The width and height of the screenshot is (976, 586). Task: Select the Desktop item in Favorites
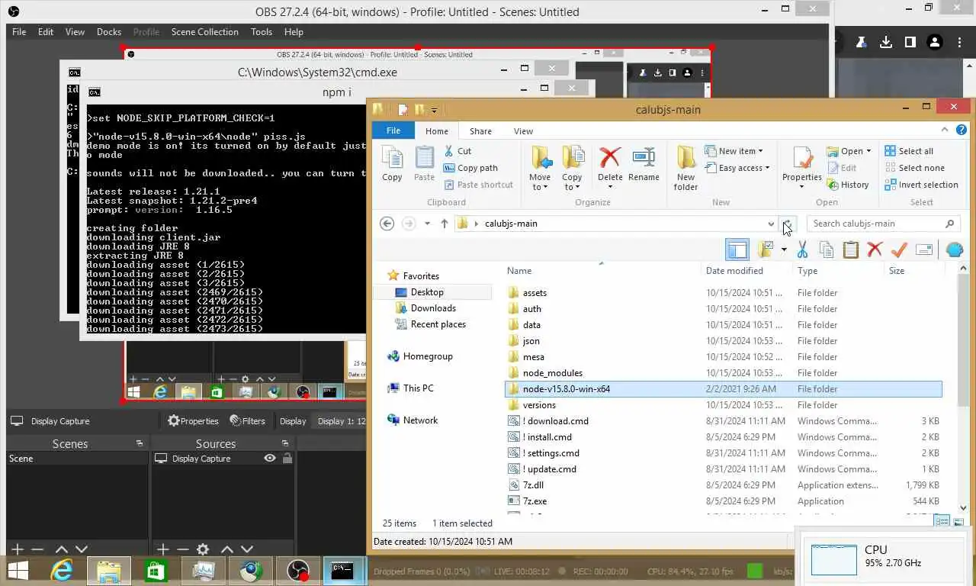(x=427, y=292)
